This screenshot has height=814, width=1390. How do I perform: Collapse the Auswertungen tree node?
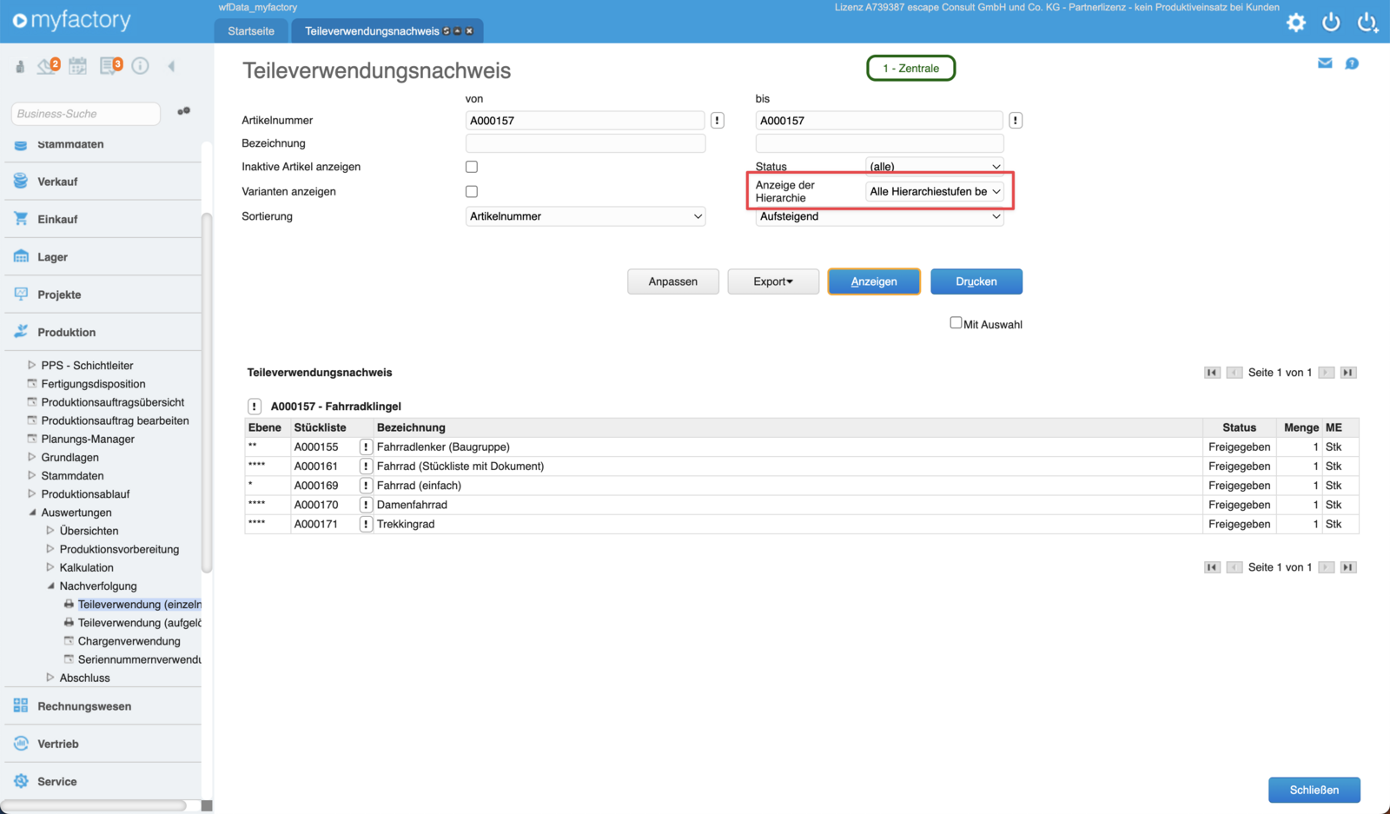click(x=31, y=513)
